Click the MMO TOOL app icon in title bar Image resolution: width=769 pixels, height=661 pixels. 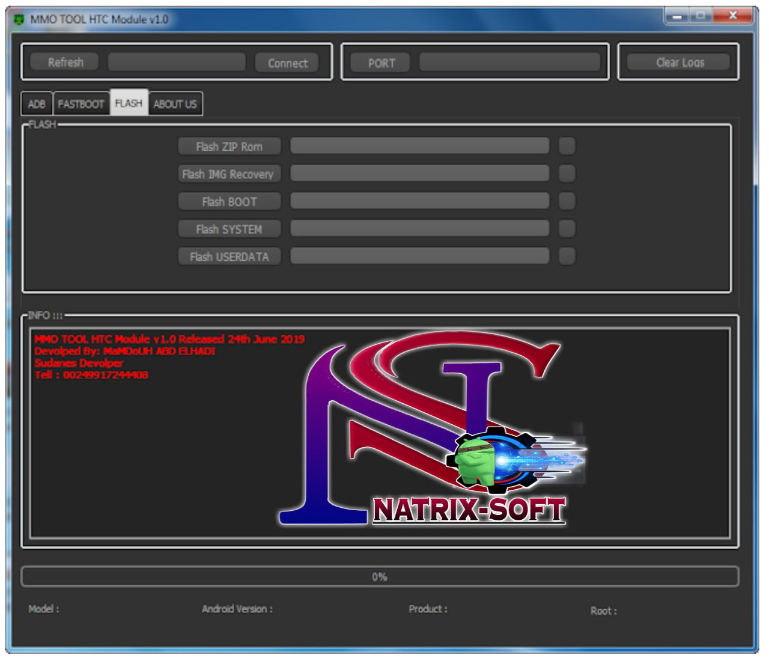[19, 19]
